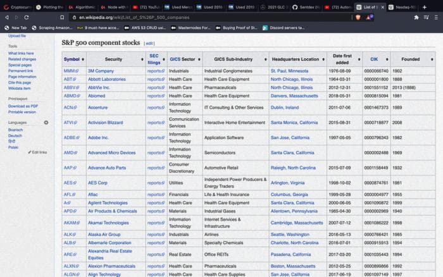This screenshot has width=443, height=277.
Task: Open the Activision Blizzard link
Action: pyautogui.click(x=106, y=123)
